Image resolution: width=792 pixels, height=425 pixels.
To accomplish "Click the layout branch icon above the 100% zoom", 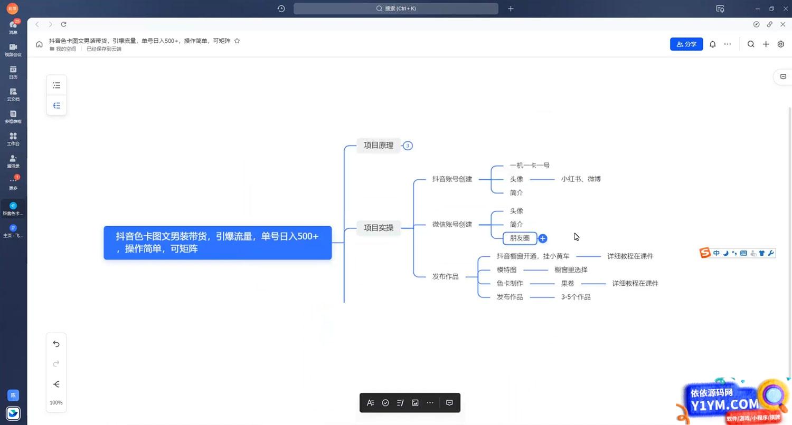I will pyautogui.click(x=56, y=384).
